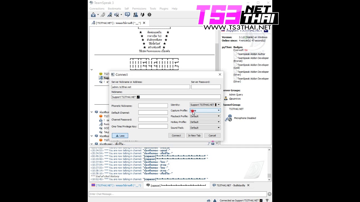Toggle the Mute Microphone toolbar icon
The image size is (360, 202).
[x=110, y=15]
